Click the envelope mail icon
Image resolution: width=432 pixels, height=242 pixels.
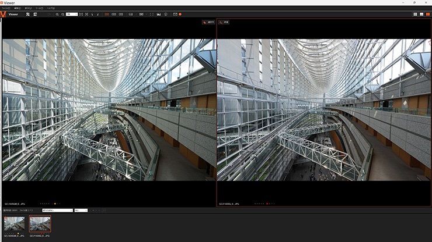point(175,15)
